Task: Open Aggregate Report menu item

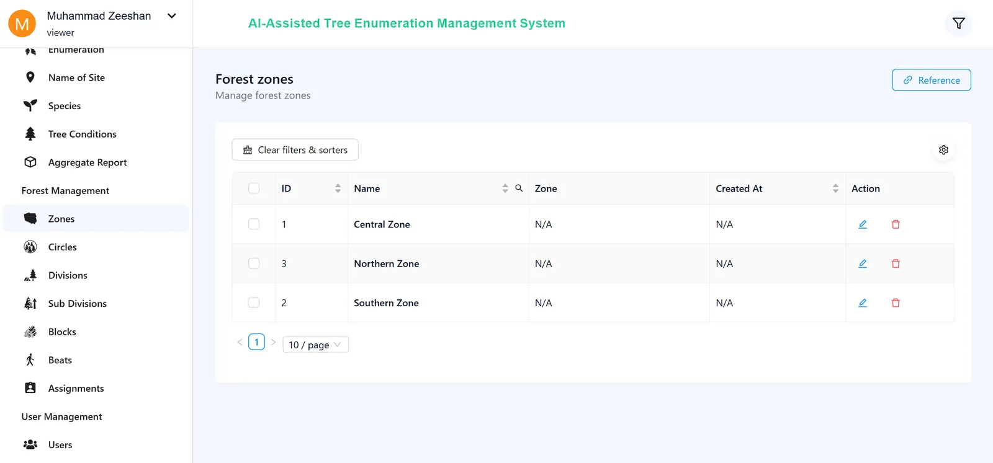Action: click(96, 162)
